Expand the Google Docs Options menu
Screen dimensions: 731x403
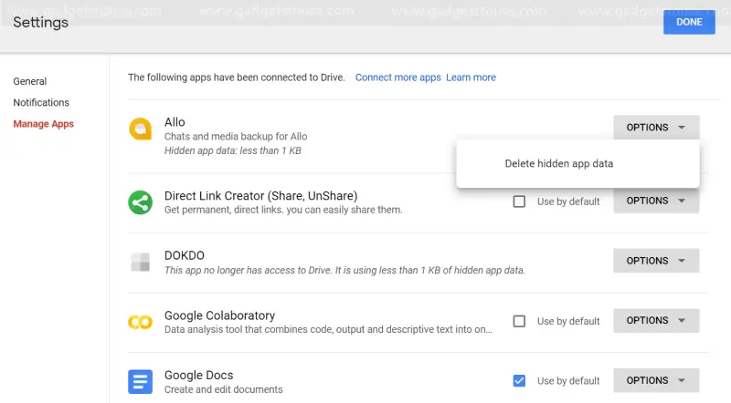click(x=656, y=380)
